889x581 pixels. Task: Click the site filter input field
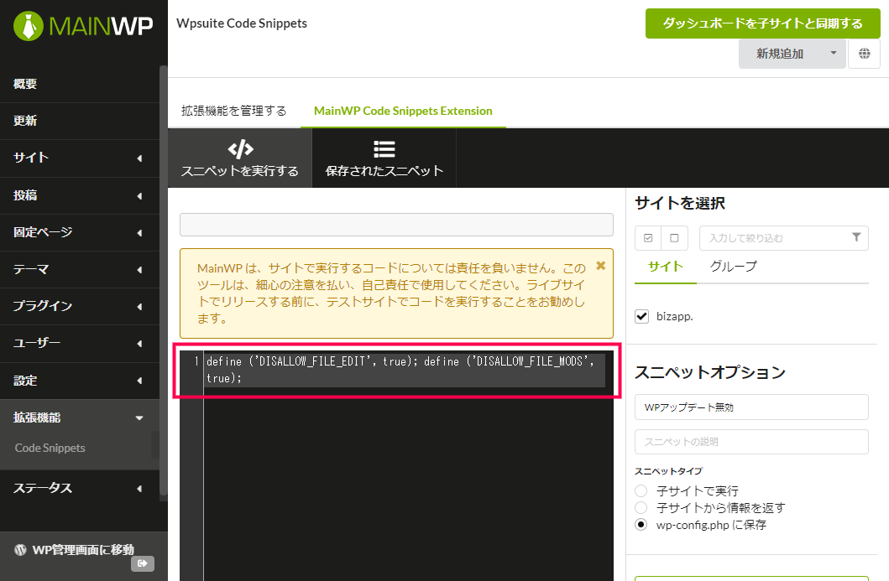[784, 238]
